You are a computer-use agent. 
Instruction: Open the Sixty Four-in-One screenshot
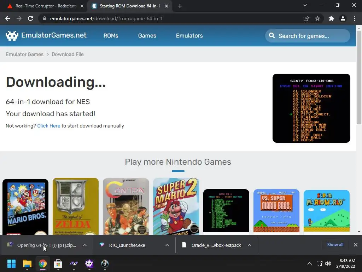311,108
